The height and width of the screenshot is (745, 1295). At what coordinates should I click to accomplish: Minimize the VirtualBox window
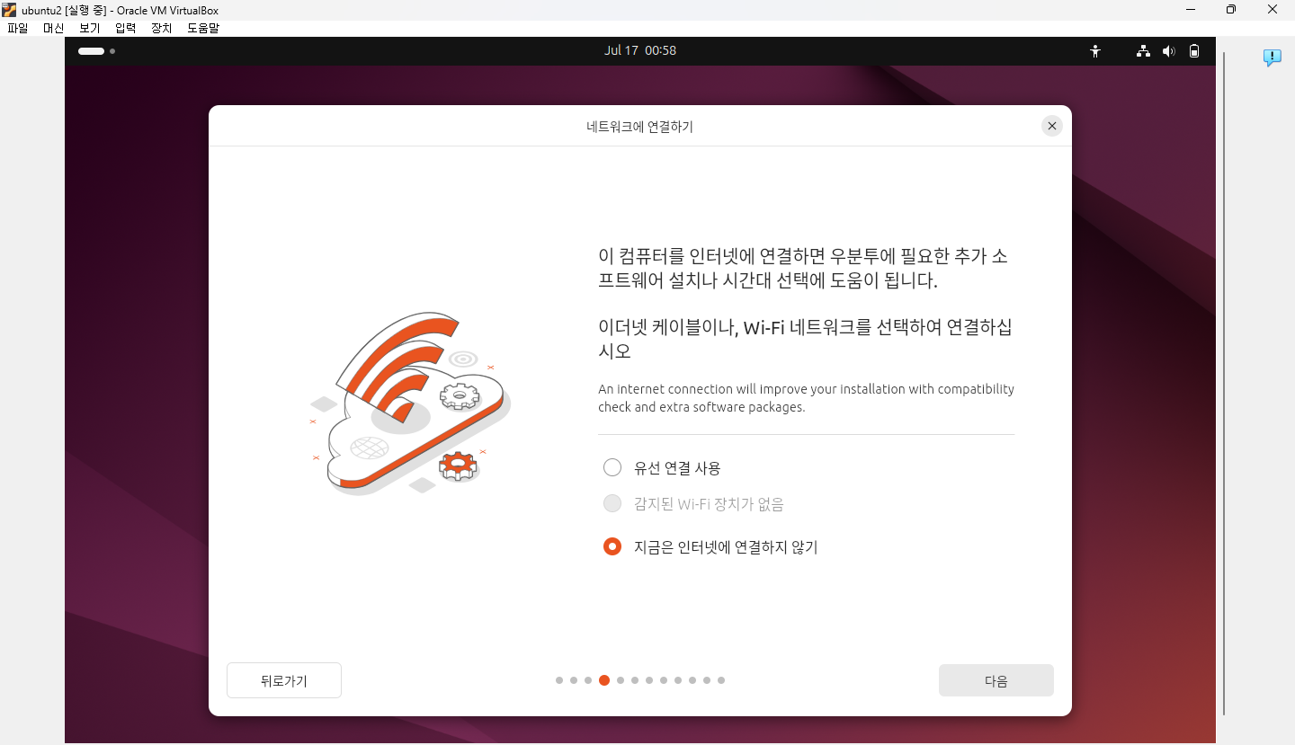pos(1189,10)
